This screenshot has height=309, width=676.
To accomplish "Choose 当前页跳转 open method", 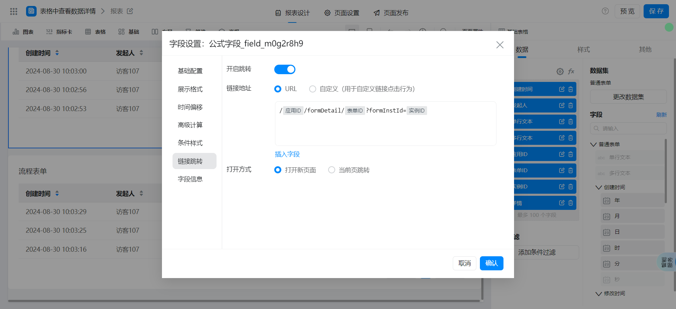I will tap(331, 170).
